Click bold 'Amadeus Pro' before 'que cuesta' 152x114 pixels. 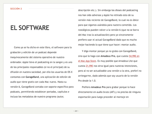click(108, 56)
